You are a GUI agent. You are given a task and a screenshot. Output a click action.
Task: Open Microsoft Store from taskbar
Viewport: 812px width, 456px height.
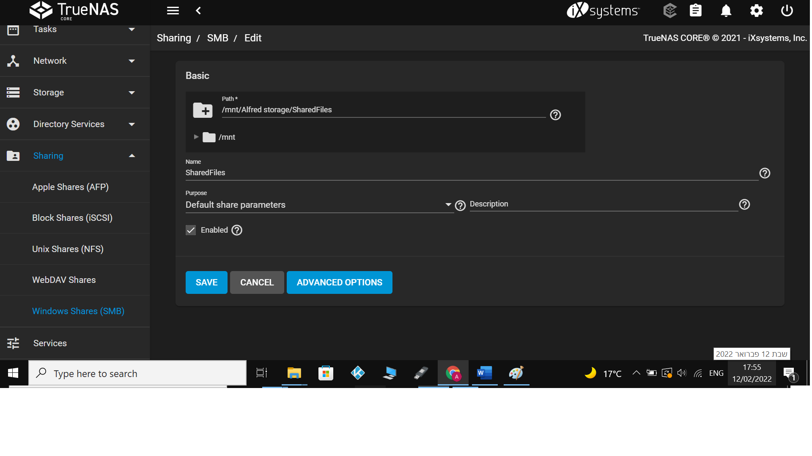(x=326, y=373)
